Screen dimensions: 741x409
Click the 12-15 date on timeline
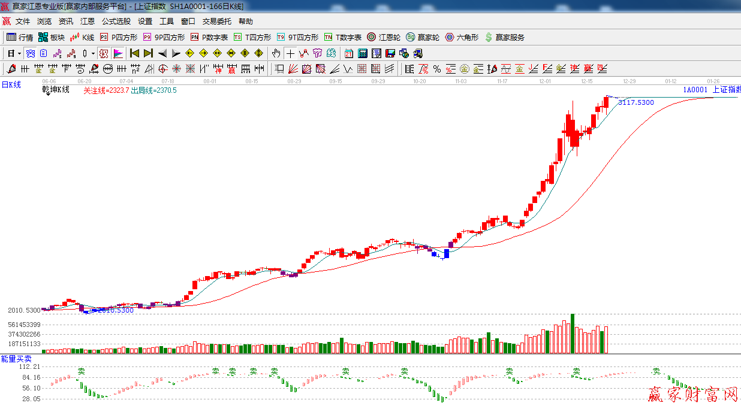[x=587, y=81]
